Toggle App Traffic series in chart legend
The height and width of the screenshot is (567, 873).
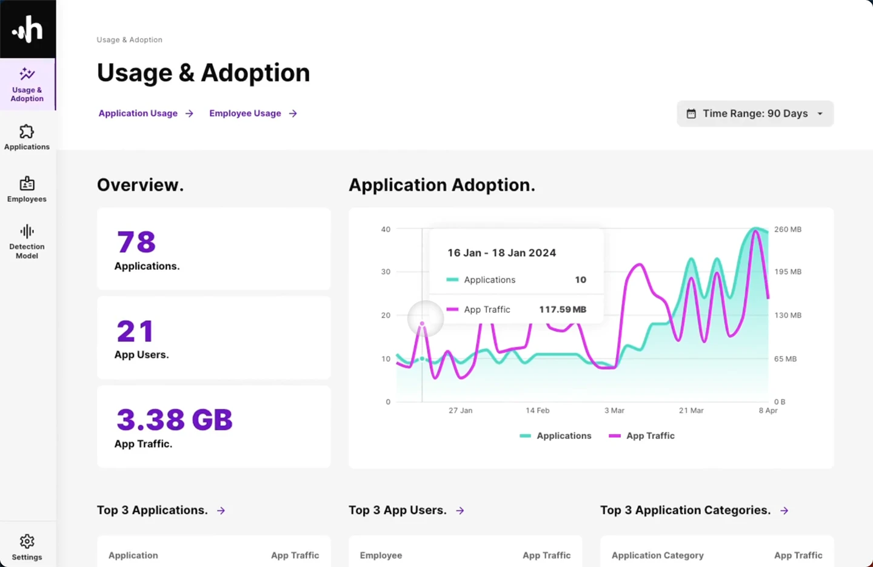click(x=642, y=435)
